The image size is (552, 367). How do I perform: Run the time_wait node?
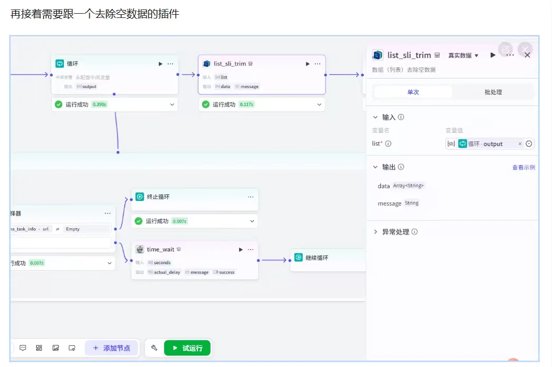241,249
